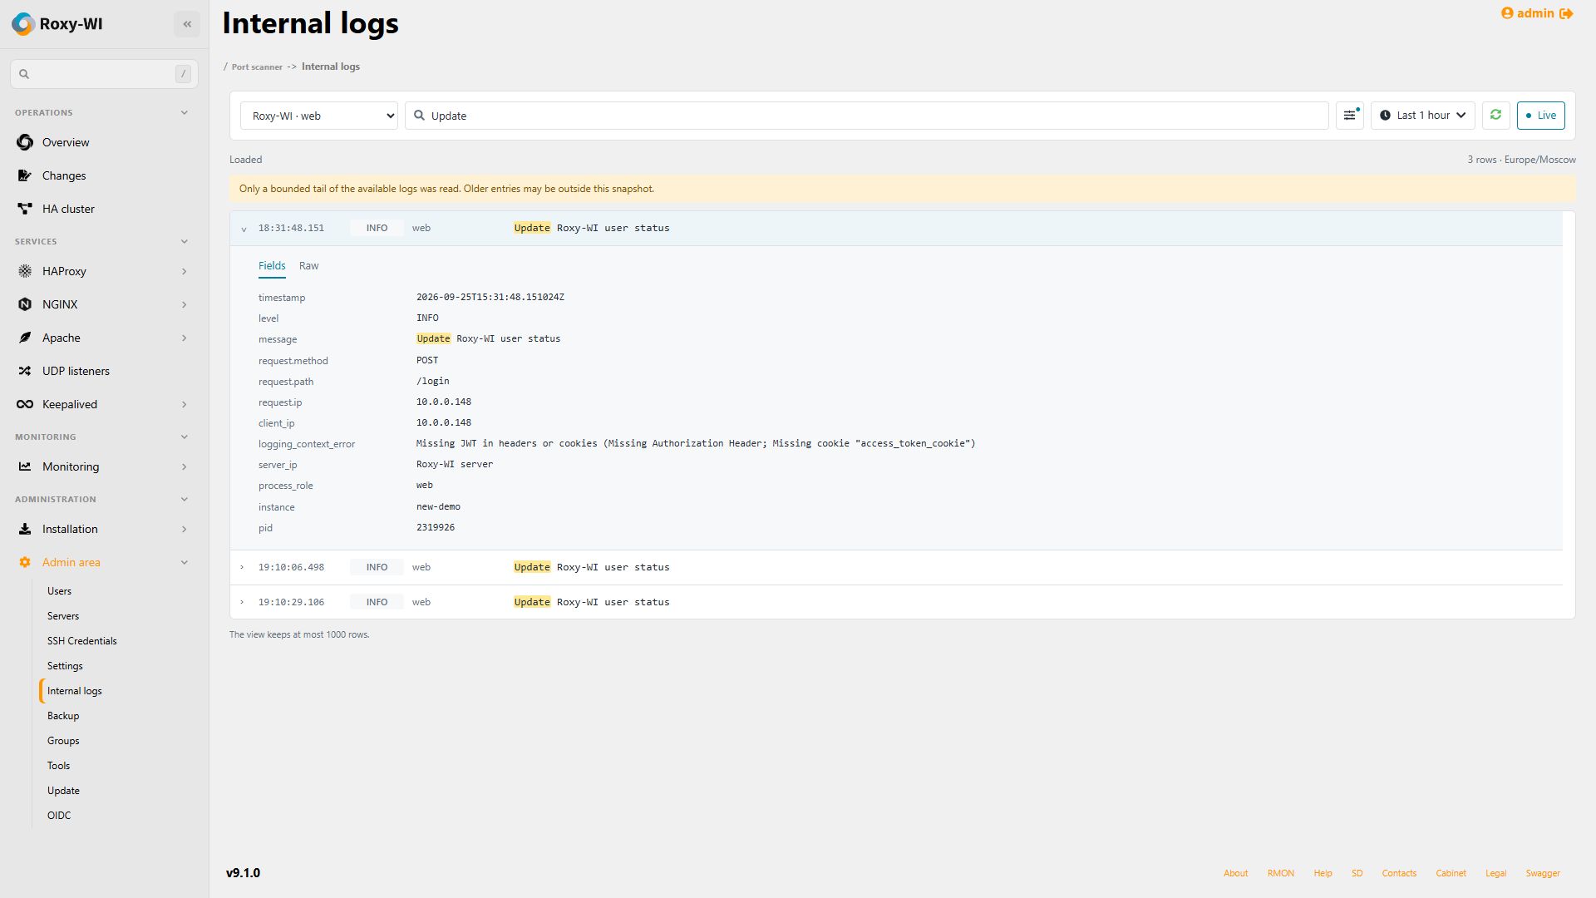Expand the HAProxy submenu arrow
The width and height of the screenshot is (1596, 898).
click(x=185, y=271)
